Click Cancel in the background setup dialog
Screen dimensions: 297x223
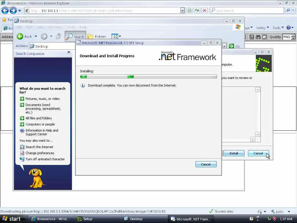coord(258,153)
